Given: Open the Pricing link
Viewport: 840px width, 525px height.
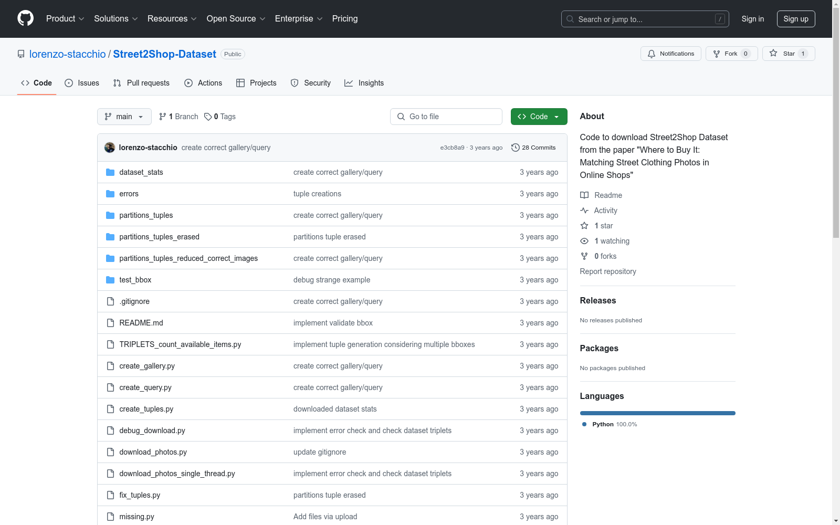Looking at the screenshot, I should click(345, 18).
